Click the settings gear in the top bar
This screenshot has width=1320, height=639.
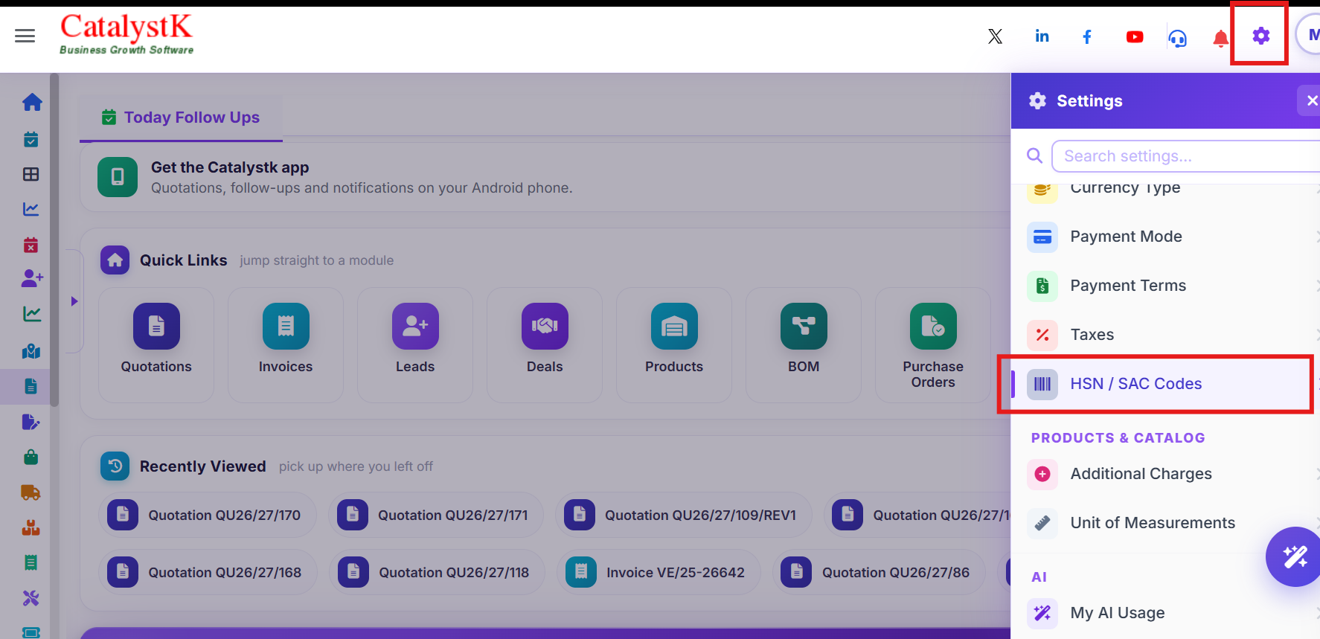pos(1260,36)
